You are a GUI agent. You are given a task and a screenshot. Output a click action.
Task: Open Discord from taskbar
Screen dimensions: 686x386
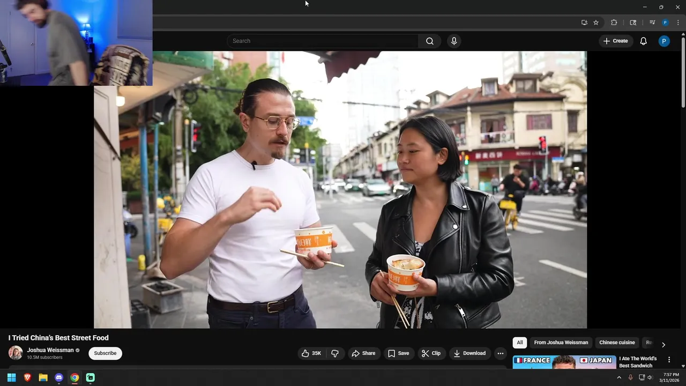59,377
